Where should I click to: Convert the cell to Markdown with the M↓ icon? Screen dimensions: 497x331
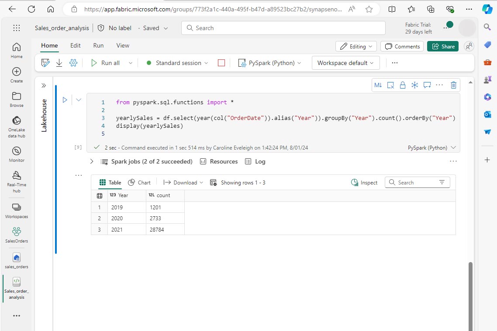(378, 85)
